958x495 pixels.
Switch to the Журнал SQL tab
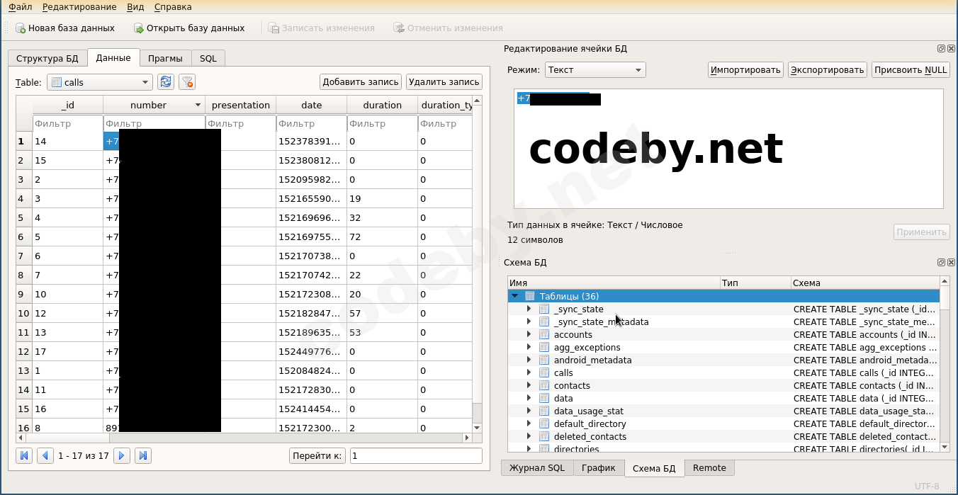(x=536, y=467)
